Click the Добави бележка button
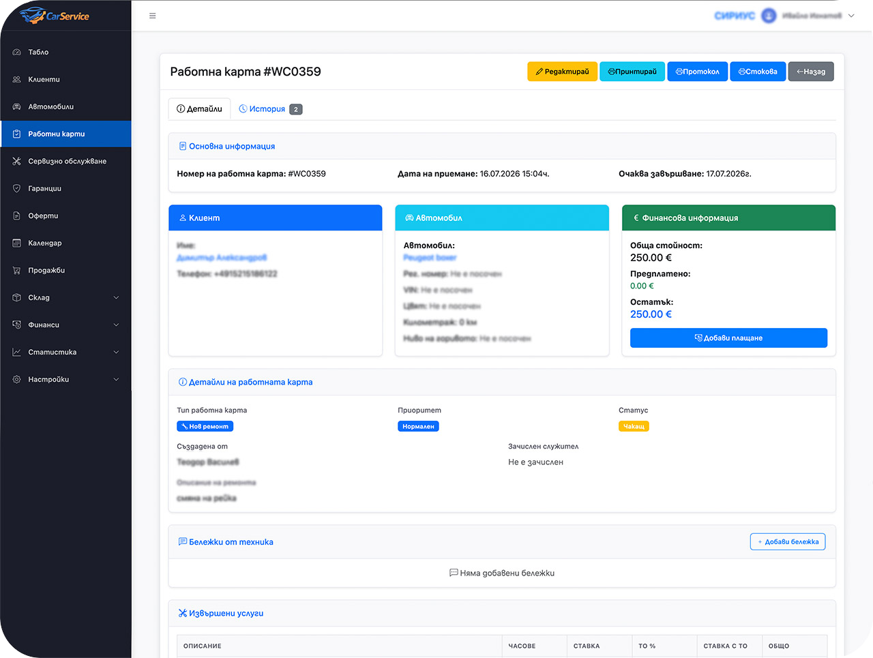873x658 pixels. click(788, 542)
